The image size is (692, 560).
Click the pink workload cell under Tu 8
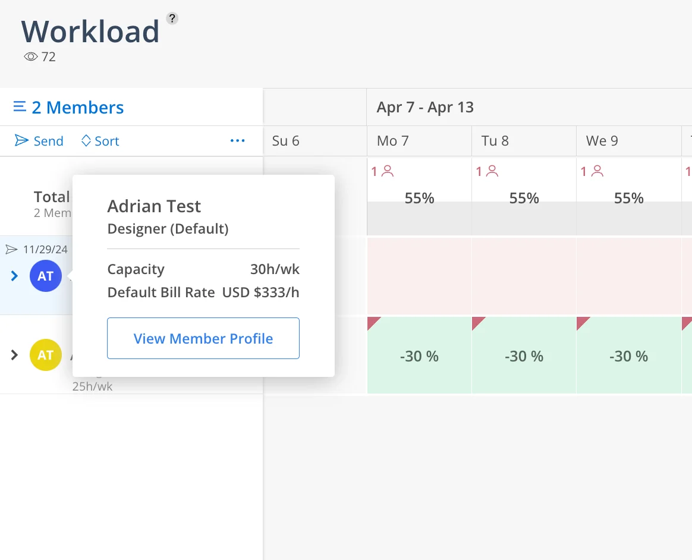point(524,276)
